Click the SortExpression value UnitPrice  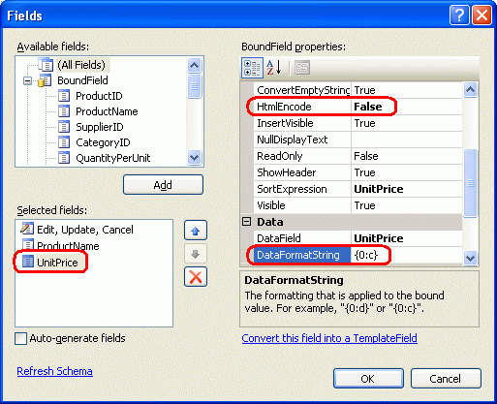379,189
